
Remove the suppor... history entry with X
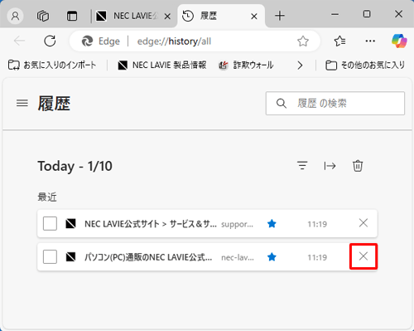(363, 223)
